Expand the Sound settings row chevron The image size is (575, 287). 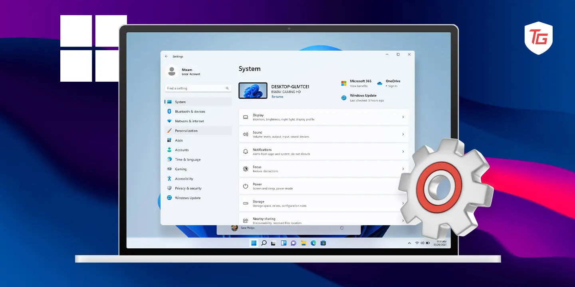point(403,134)
